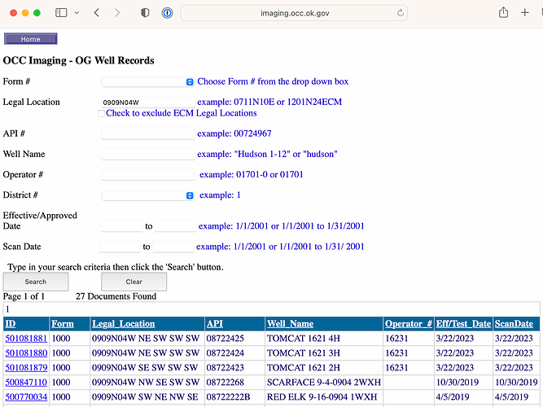Viewport: 543px width, 407px height.
Task: Toggle the Safari sidebar icon
Action: point(61,13)
